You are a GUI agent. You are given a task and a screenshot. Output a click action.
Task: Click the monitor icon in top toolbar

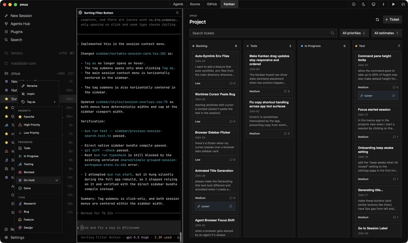point(373,4)
